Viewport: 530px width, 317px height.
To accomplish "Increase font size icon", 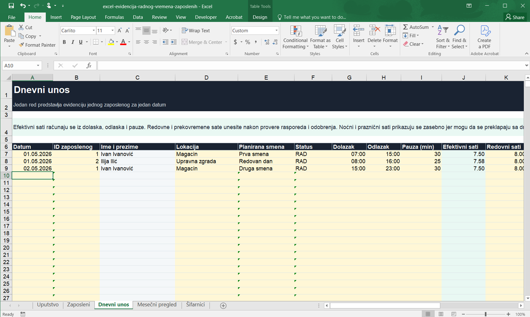I will (120, 31).
